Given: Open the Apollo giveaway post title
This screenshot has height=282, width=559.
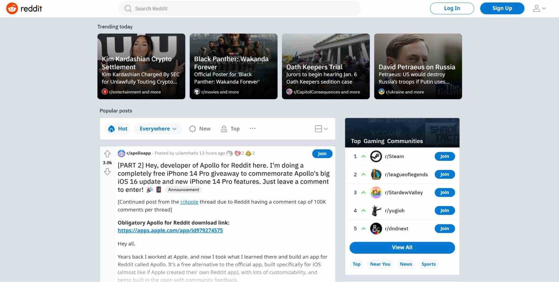Looking at the screenshot, I should (x=224, y=177).
